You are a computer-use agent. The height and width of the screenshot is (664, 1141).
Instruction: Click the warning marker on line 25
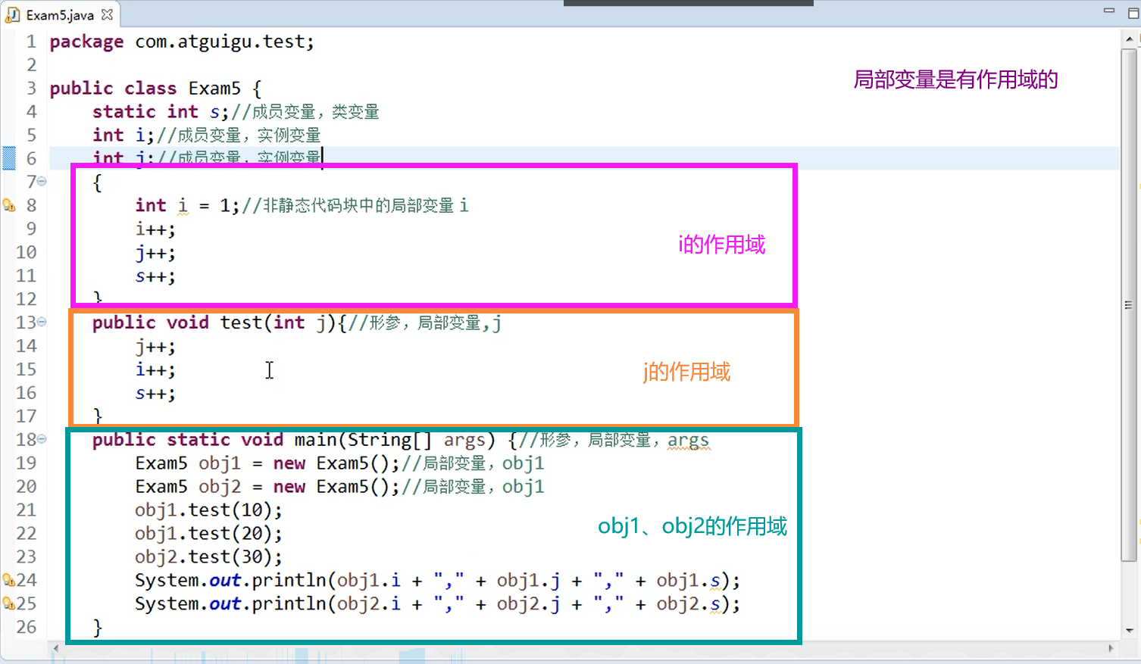click(9, 603)
